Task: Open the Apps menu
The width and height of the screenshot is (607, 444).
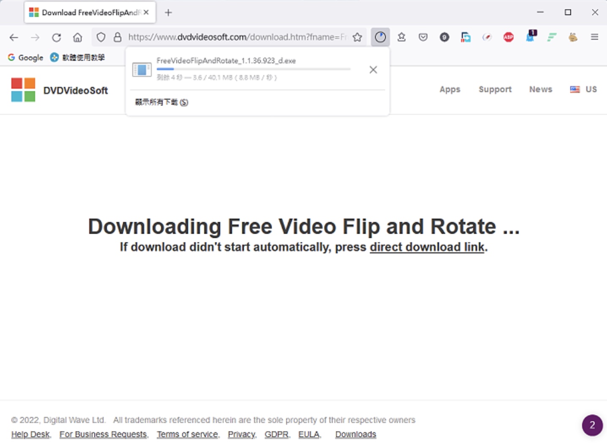Action: 450,89
